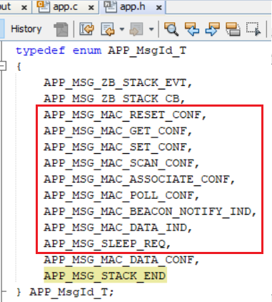Place cursor on the APP_MSG_SLEEP_REQ line
The width and height of the screenshot is (272, 302).
(x=107, y=243)
